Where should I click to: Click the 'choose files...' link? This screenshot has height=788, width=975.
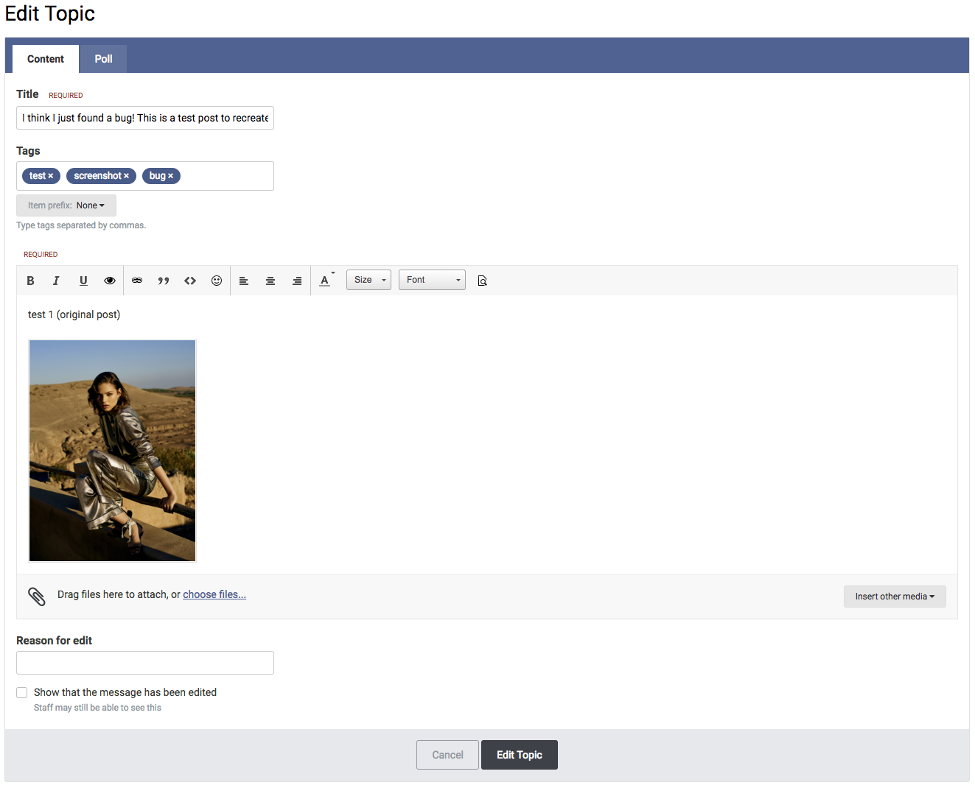(214, 594)
